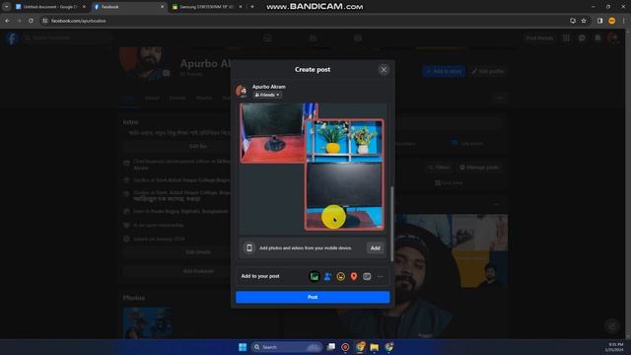
Task: Open the Friends audience selector dropdown
Action: [267, 95]
